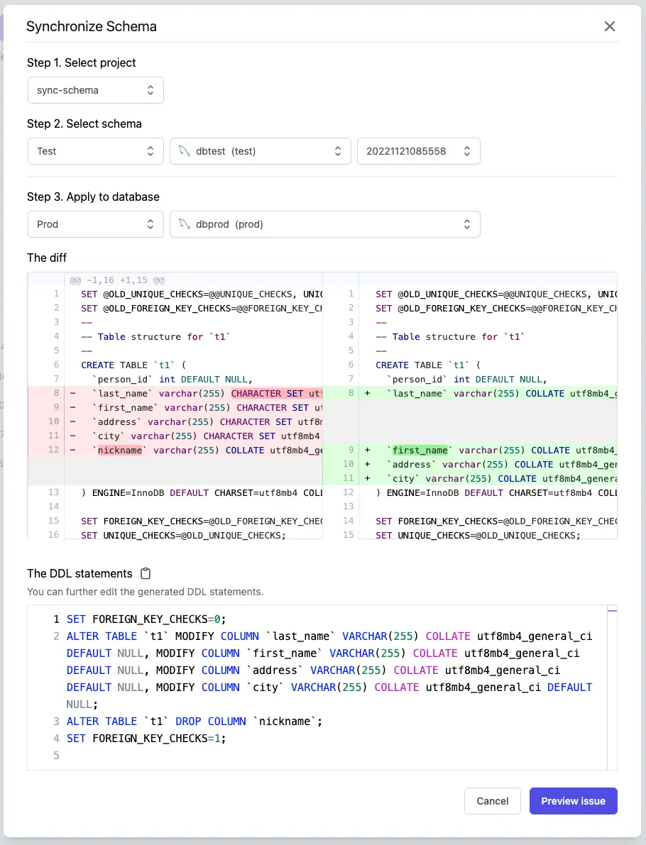The image size is (646, 845).
Task: Click right pane SET @OLD_FOREIGN_KEY_CHECKS line 2
Action: [x=496, y=308]
